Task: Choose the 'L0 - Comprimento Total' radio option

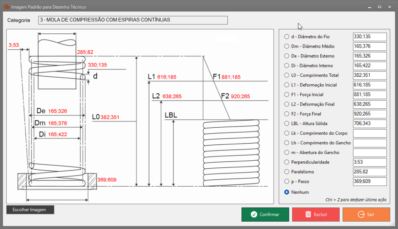Action: 287,75
